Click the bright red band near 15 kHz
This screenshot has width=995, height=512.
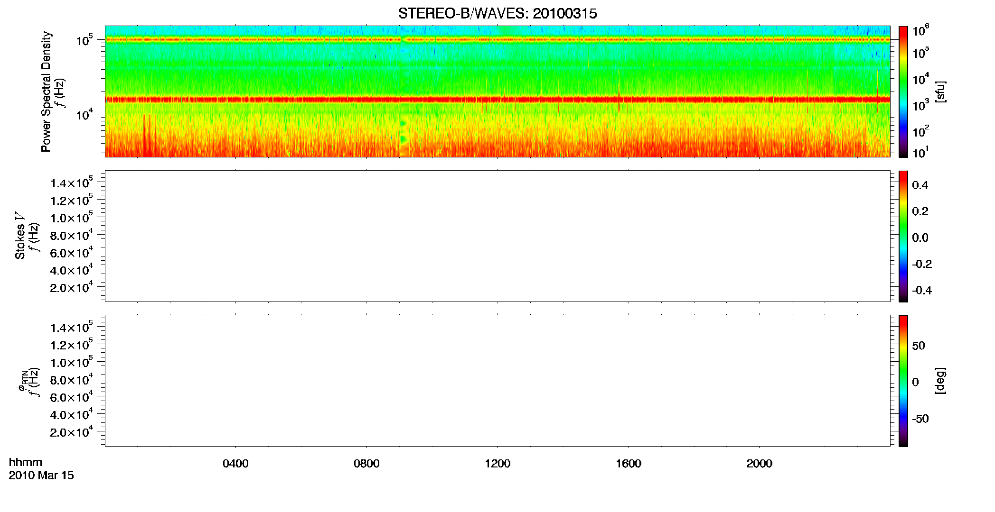497,100
